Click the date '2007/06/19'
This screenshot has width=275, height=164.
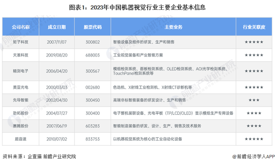[x=57, y=126]
